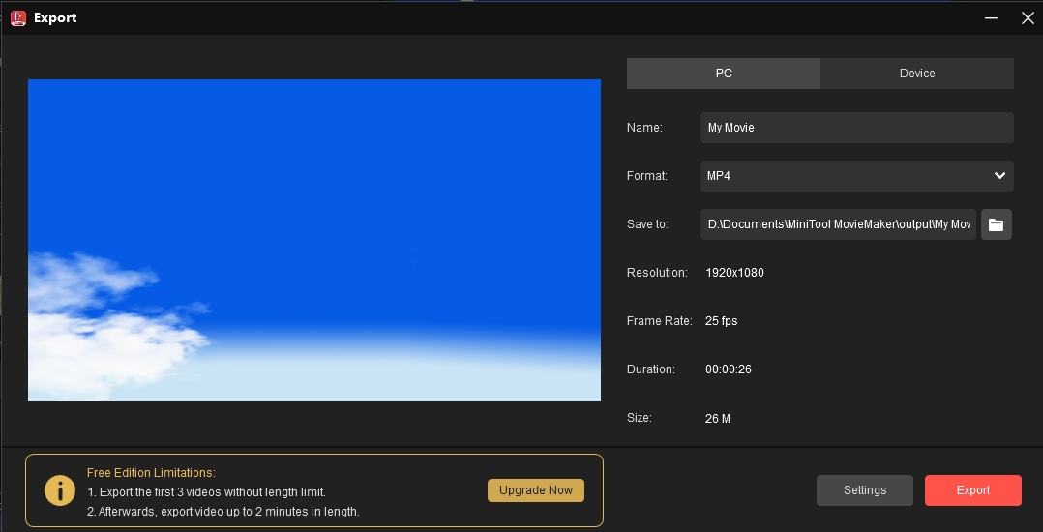Click the 1920x1080 resolution value

tap(734, 273)
